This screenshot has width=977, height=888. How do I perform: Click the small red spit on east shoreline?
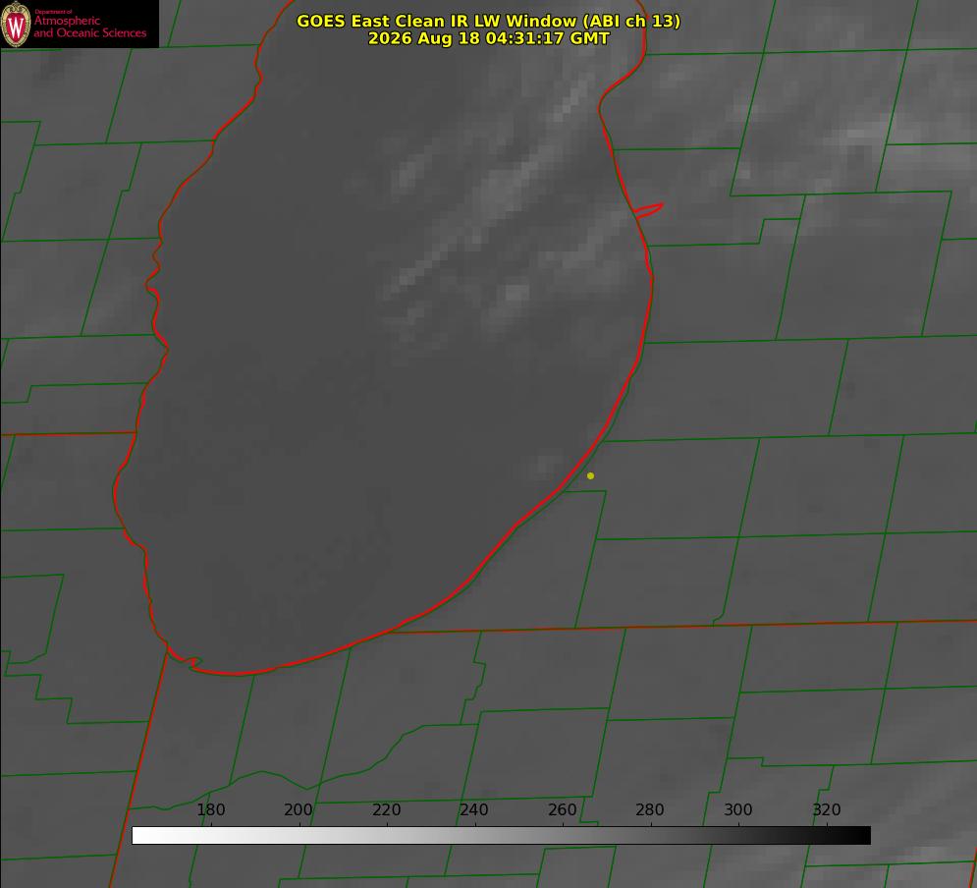pos(648,210)
